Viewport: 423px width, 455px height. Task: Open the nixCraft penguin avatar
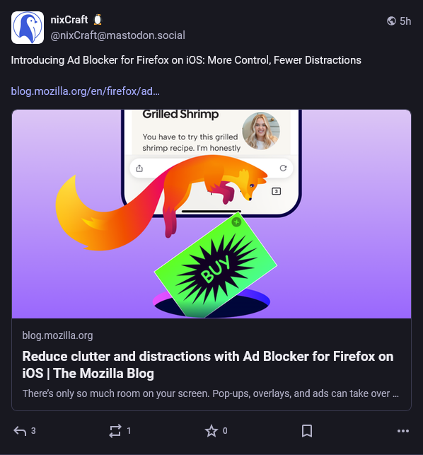pos(28,28)
